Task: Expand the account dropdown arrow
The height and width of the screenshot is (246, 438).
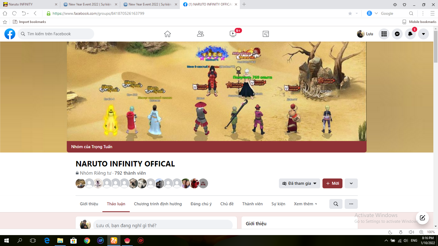Action: click(x=423, y=34)
